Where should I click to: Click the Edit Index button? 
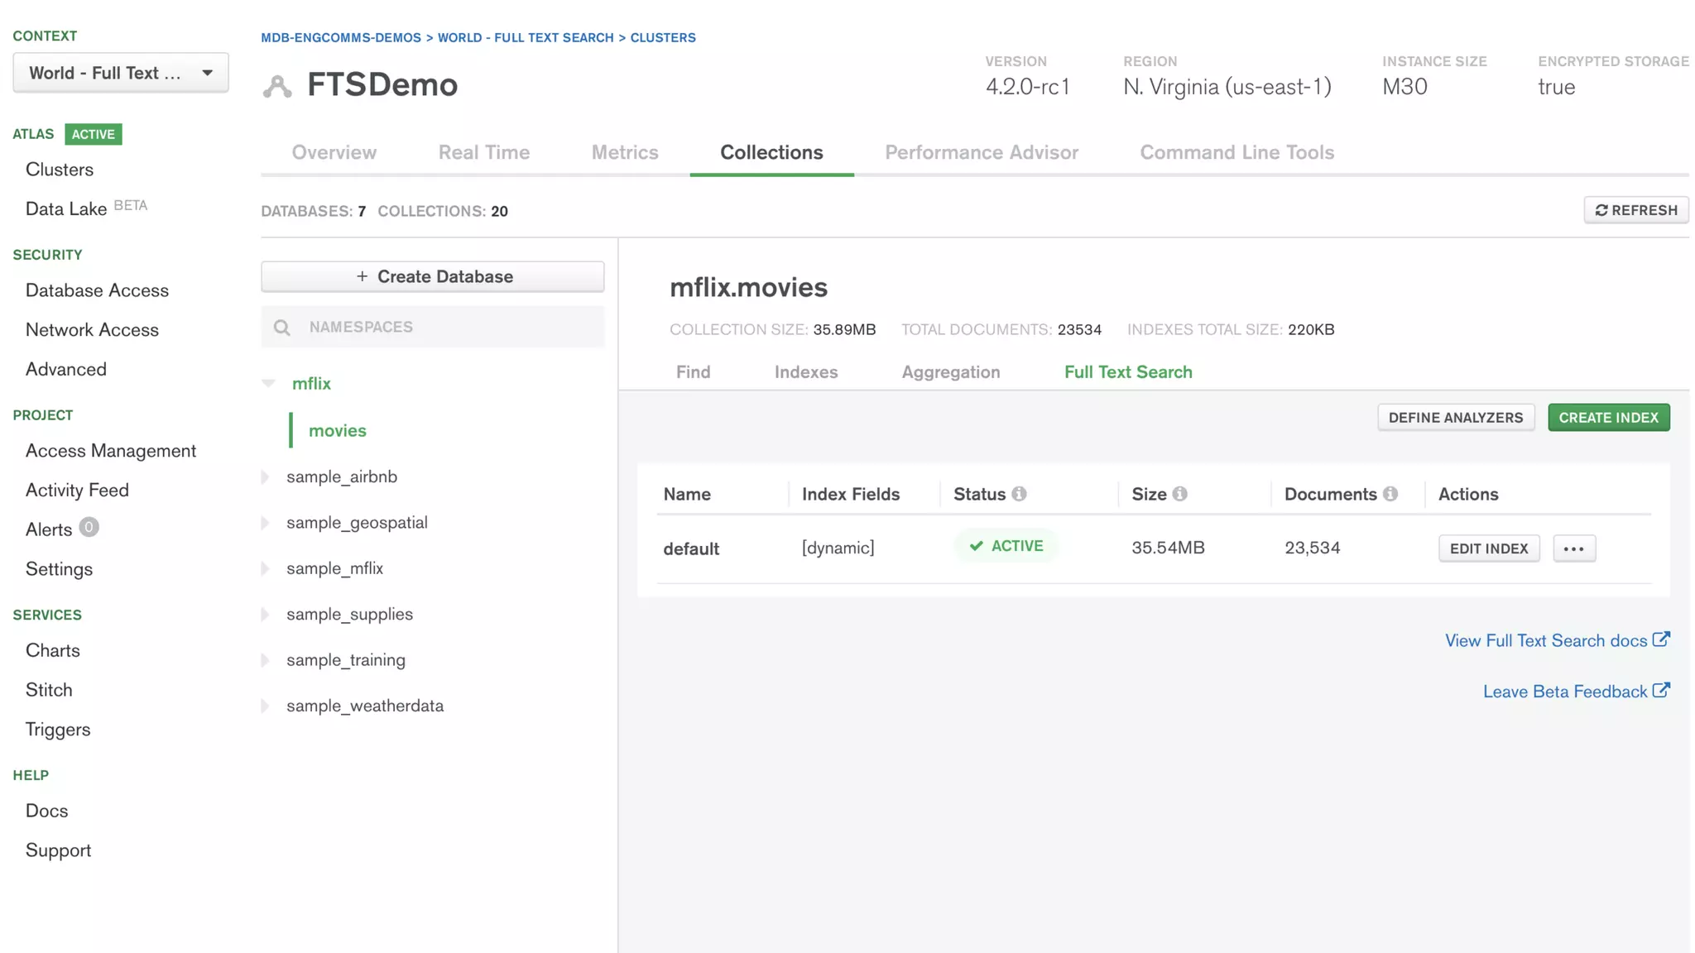pyautogui.click(x=1488, y=548)
